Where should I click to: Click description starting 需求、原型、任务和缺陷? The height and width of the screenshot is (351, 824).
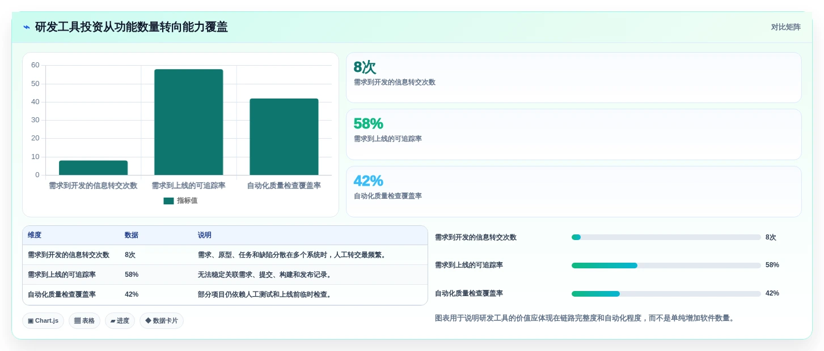click(x=292, y=255)
